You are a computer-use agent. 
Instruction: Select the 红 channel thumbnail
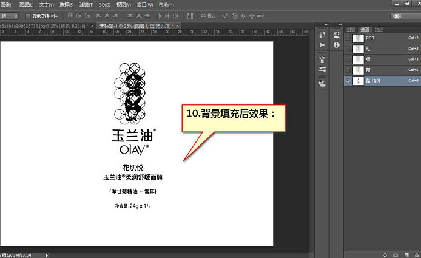[x=358, y=49]
